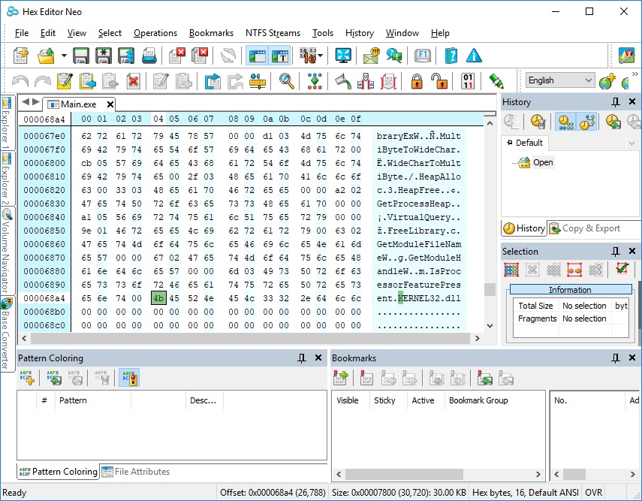This screenshot has width=642, height=501.
Task: Click the Redo arrow icon
Action: pos(43,81)
